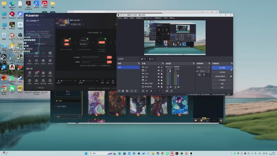The image size is (277, 156).
Task: Toggle visibility of the apex1 source
Action: tap(159, 67)
